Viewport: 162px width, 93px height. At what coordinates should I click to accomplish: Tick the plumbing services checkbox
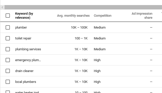[8, 49]
